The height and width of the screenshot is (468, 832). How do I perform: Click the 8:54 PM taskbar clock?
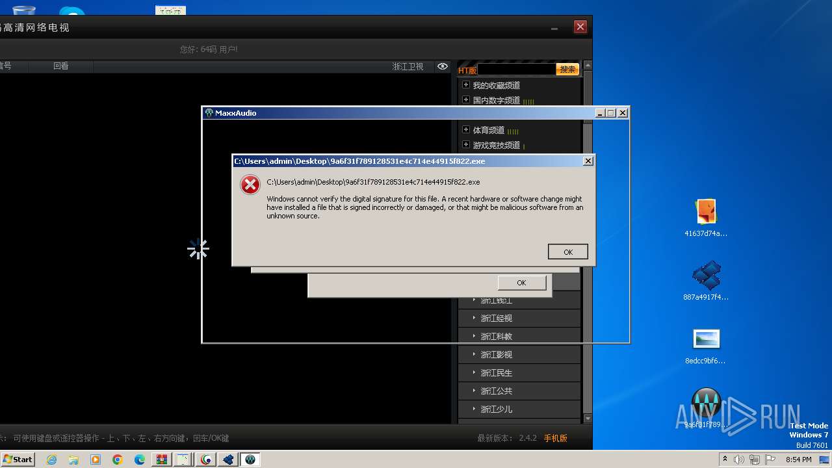pyautogui.click(x=798, y=460)
